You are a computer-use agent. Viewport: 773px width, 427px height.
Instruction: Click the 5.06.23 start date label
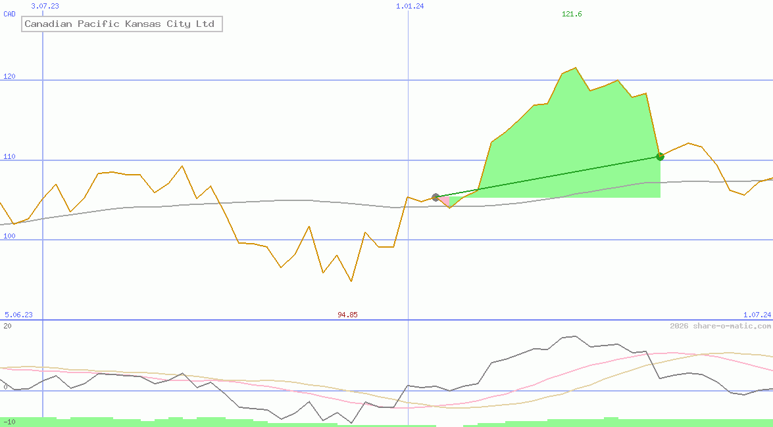(x=18, y=315)
